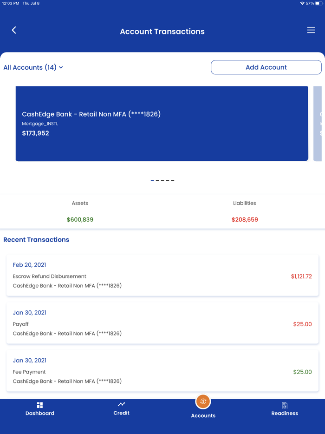Screen dimensions: 325x434
Task: Select the first pagination indicator
Action: [x=152, y=180]
